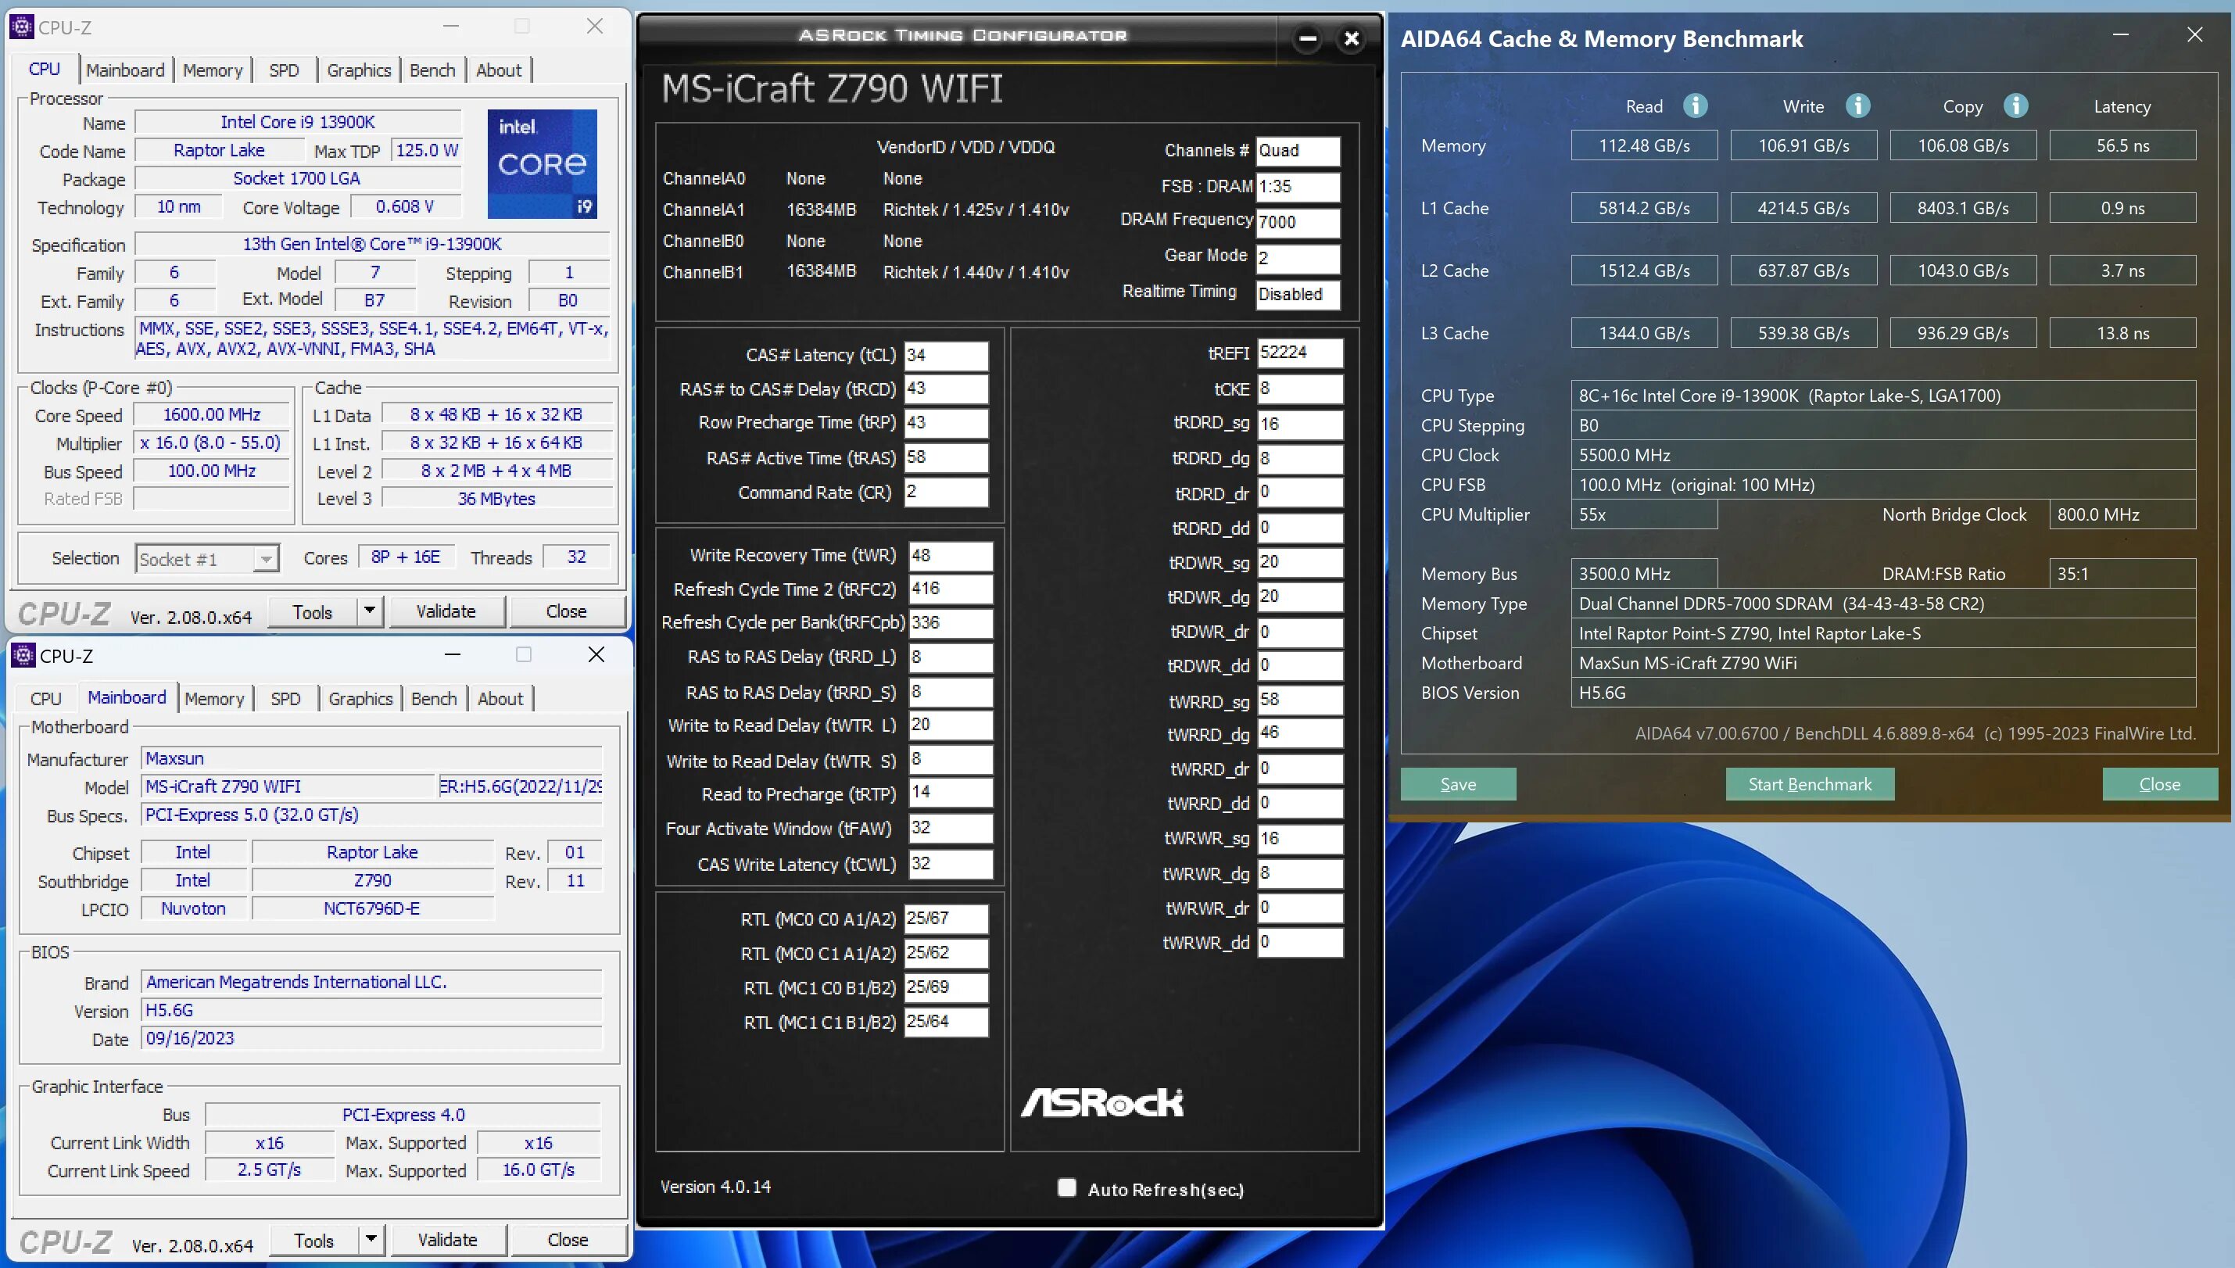
Task: Click the bottom CPU-Z window title icon
Action: [x=23, y=655]
